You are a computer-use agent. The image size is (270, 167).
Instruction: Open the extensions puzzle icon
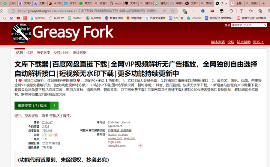pos(231,11)
